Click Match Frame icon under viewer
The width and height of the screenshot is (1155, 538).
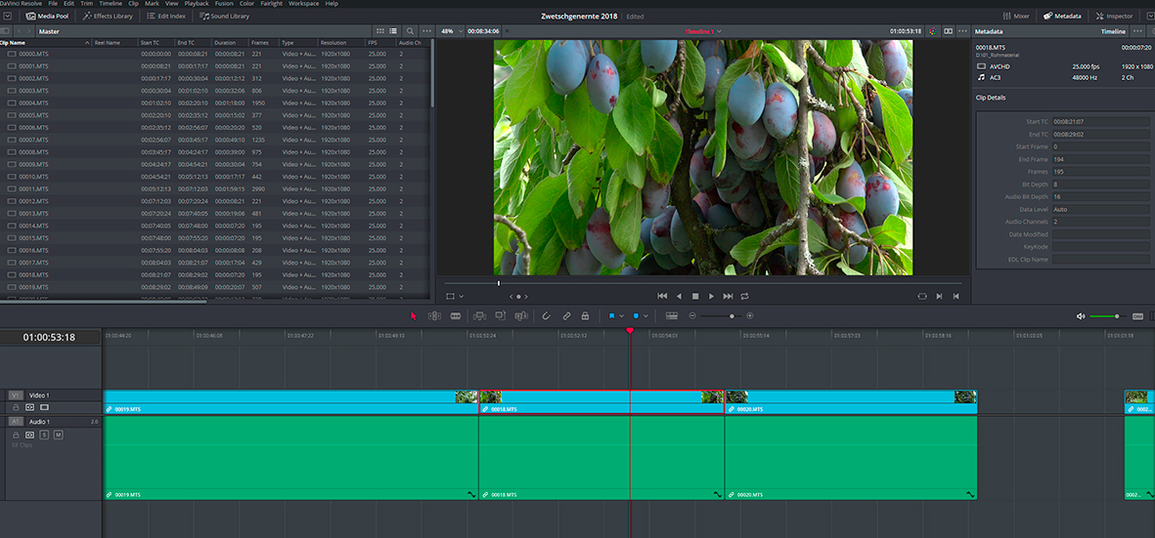922,296
